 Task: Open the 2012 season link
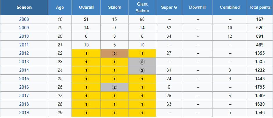[24, 53]
